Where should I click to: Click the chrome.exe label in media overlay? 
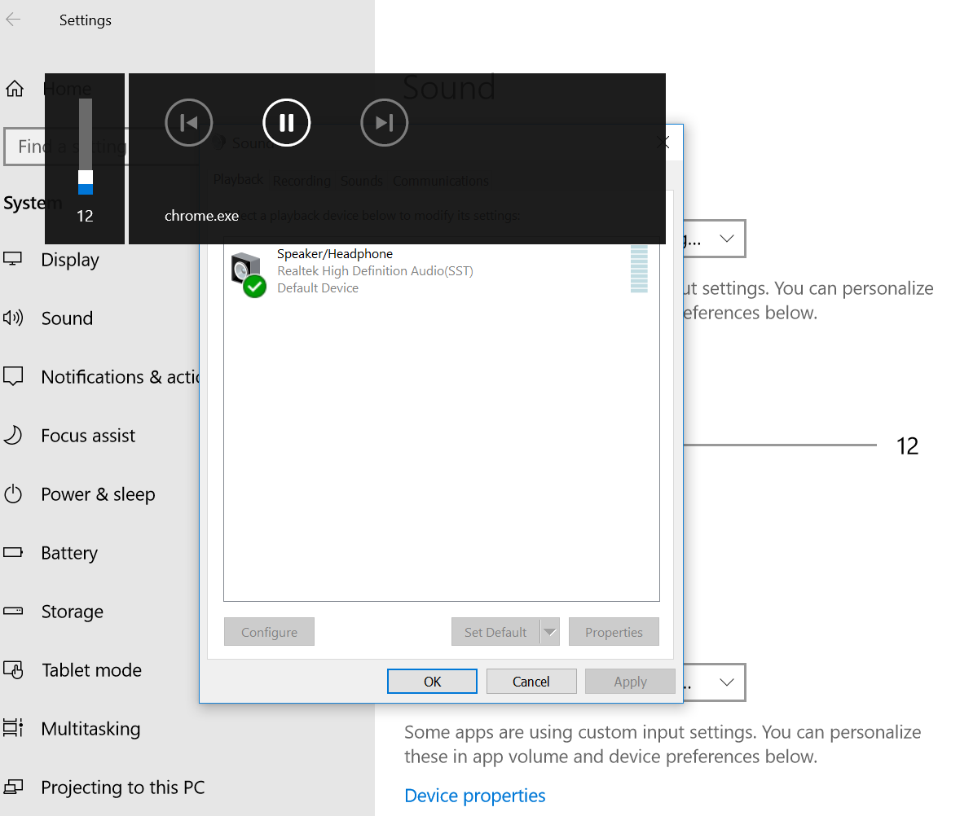[201, 216]
